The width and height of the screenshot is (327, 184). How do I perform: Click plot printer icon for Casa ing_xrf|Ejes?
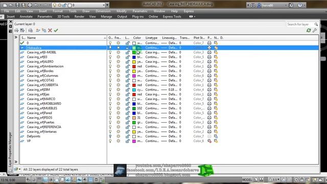(209, 94)
